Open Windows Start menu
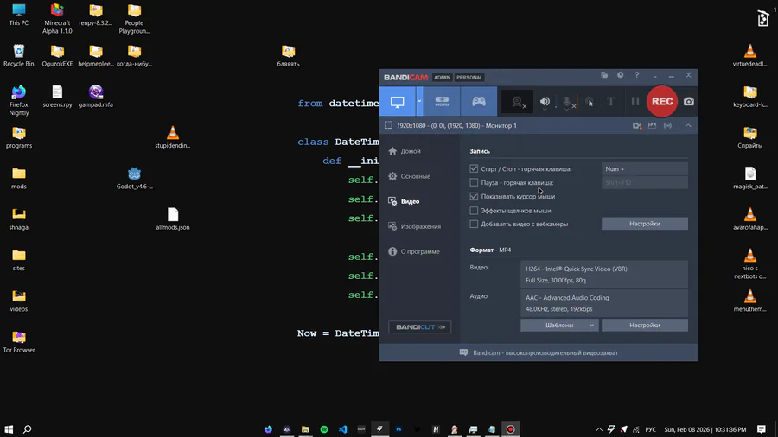 click(x=9, y=429)
